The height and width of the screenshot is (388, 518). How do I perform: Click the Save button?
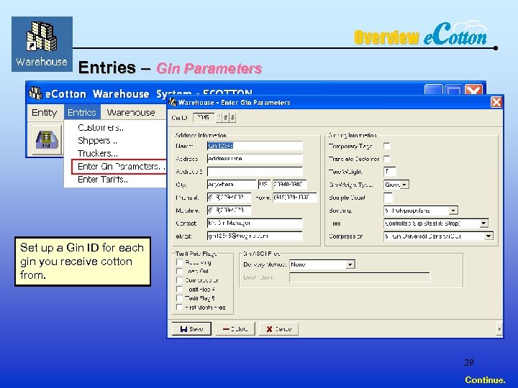pos(191,329)
